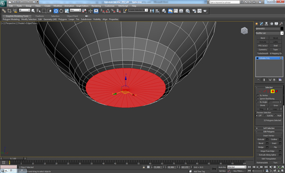Choose the Rectangular Selection Region icon
The image size is (285, 173).
tap(44, 11)
